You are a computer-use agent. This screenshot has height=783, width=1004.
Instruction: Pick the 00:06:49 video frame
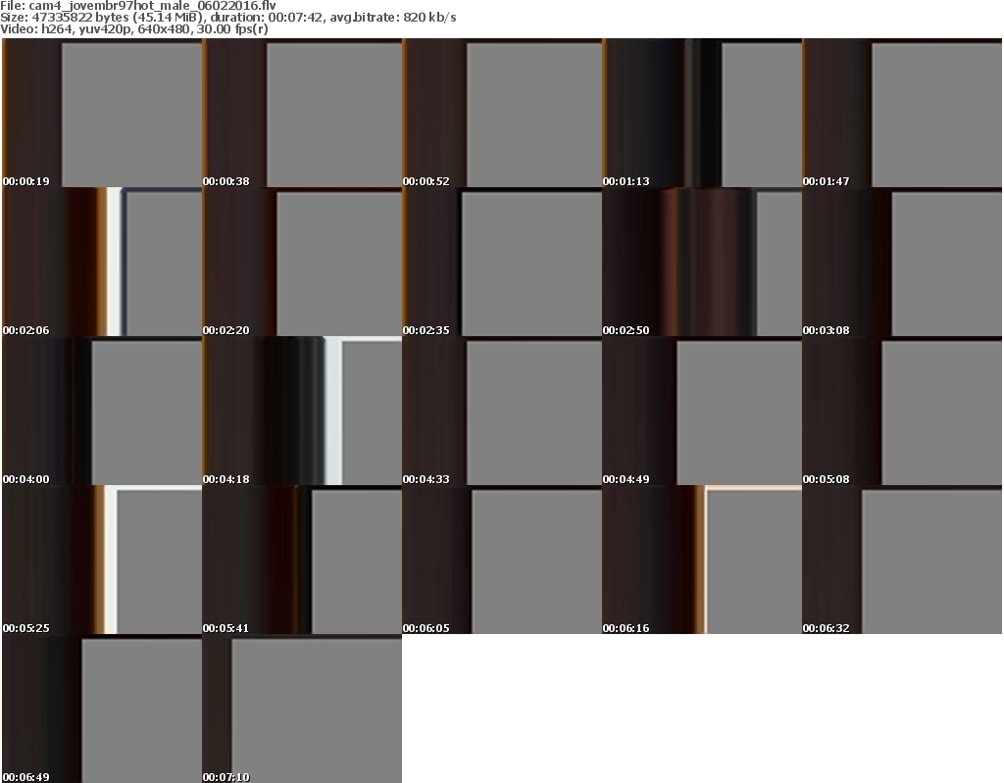point(102,709)
